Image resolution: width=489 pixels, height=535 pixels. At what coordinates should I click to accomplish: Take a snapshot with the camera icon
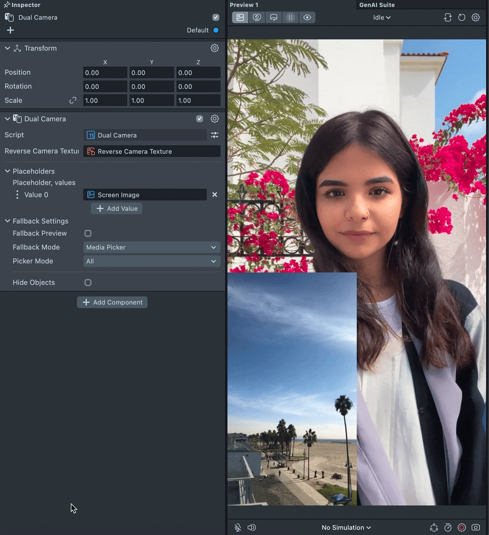[x=475, y=527]
